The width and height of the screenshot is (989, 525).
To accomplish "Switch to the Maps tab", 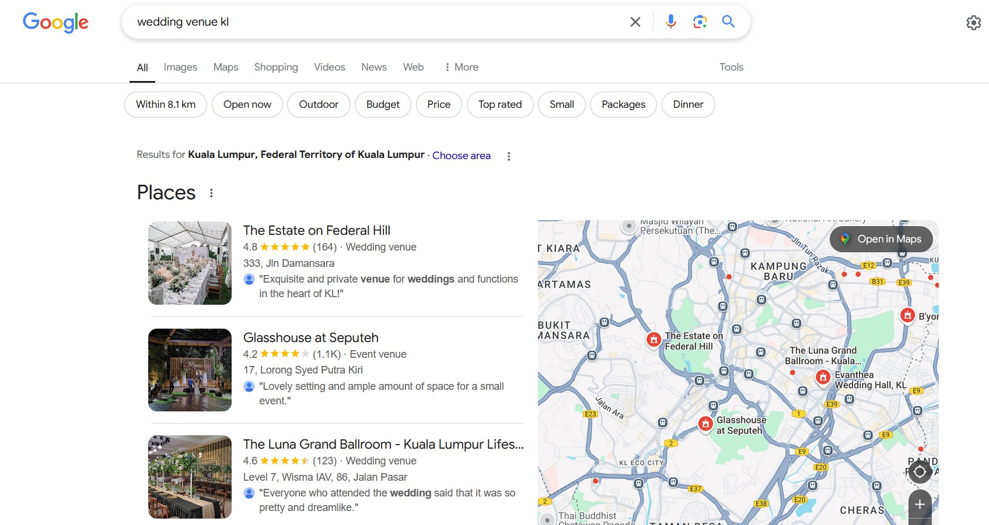I will [226, 67].
